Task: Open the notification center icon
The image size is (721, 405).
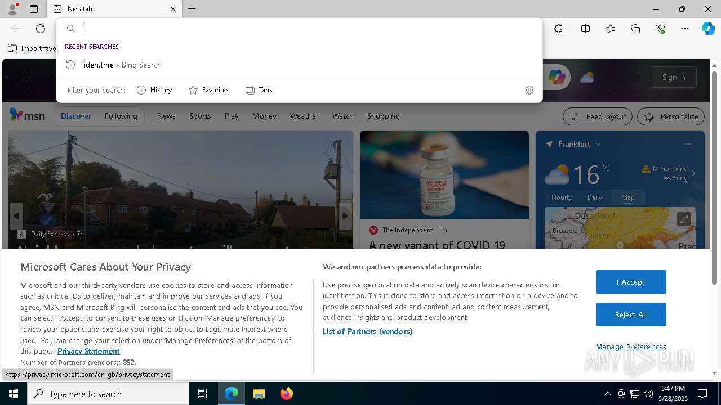Action: click(702, 394)
